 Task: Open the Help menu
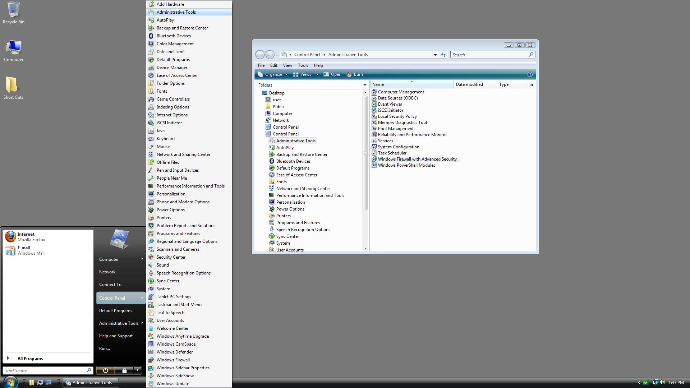click(318, 65)
